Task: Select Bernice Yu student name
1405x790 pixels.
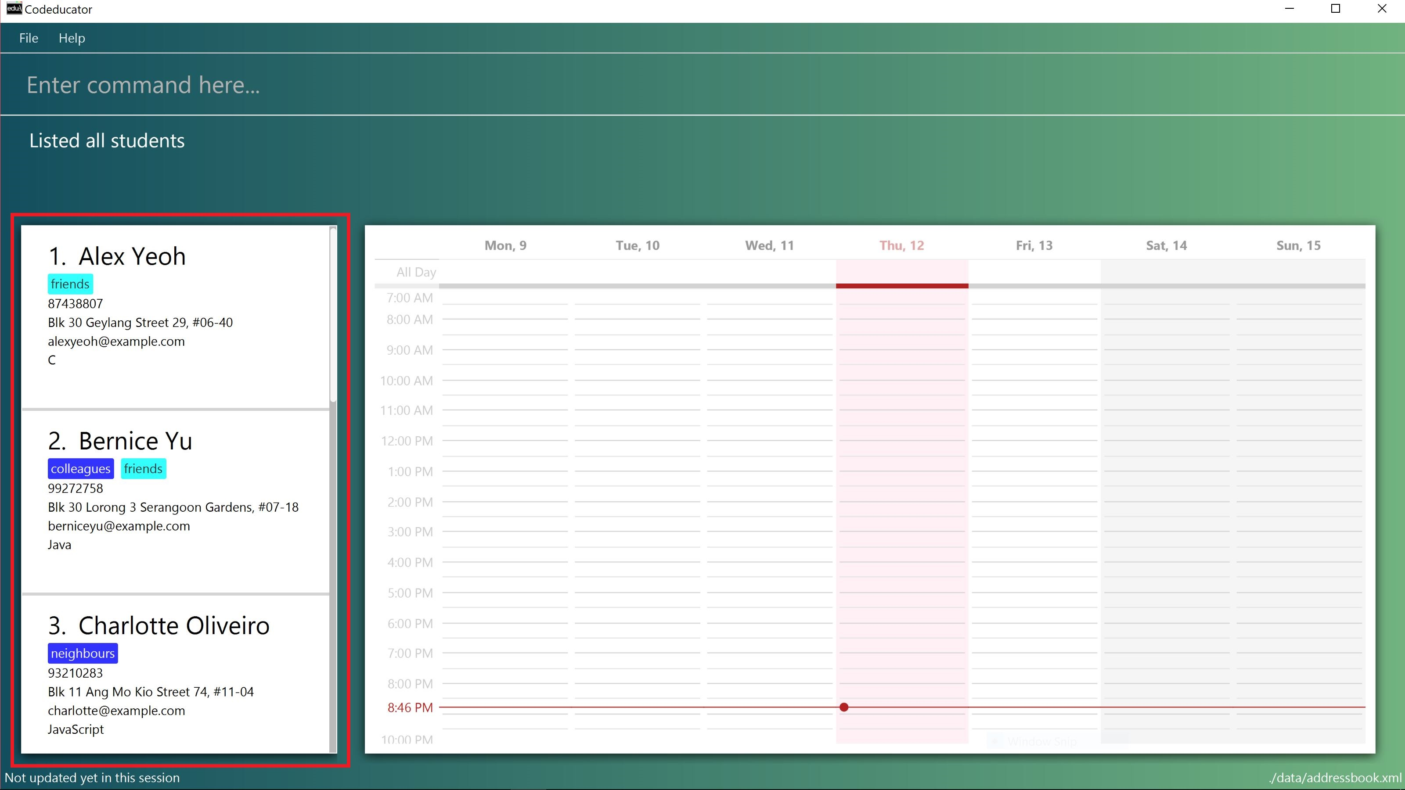Action: [135, 441]
